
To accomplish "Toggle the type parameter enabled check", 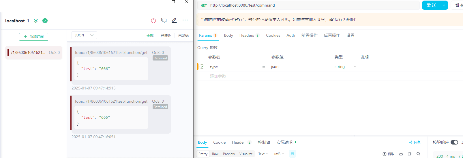I will tap(202, 67).
